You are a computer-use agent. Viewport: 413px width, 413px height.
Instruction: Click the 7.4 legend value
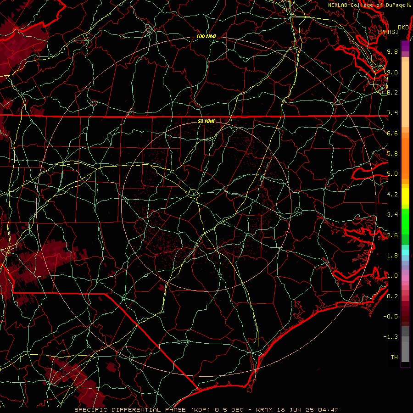tap(392, 113)
